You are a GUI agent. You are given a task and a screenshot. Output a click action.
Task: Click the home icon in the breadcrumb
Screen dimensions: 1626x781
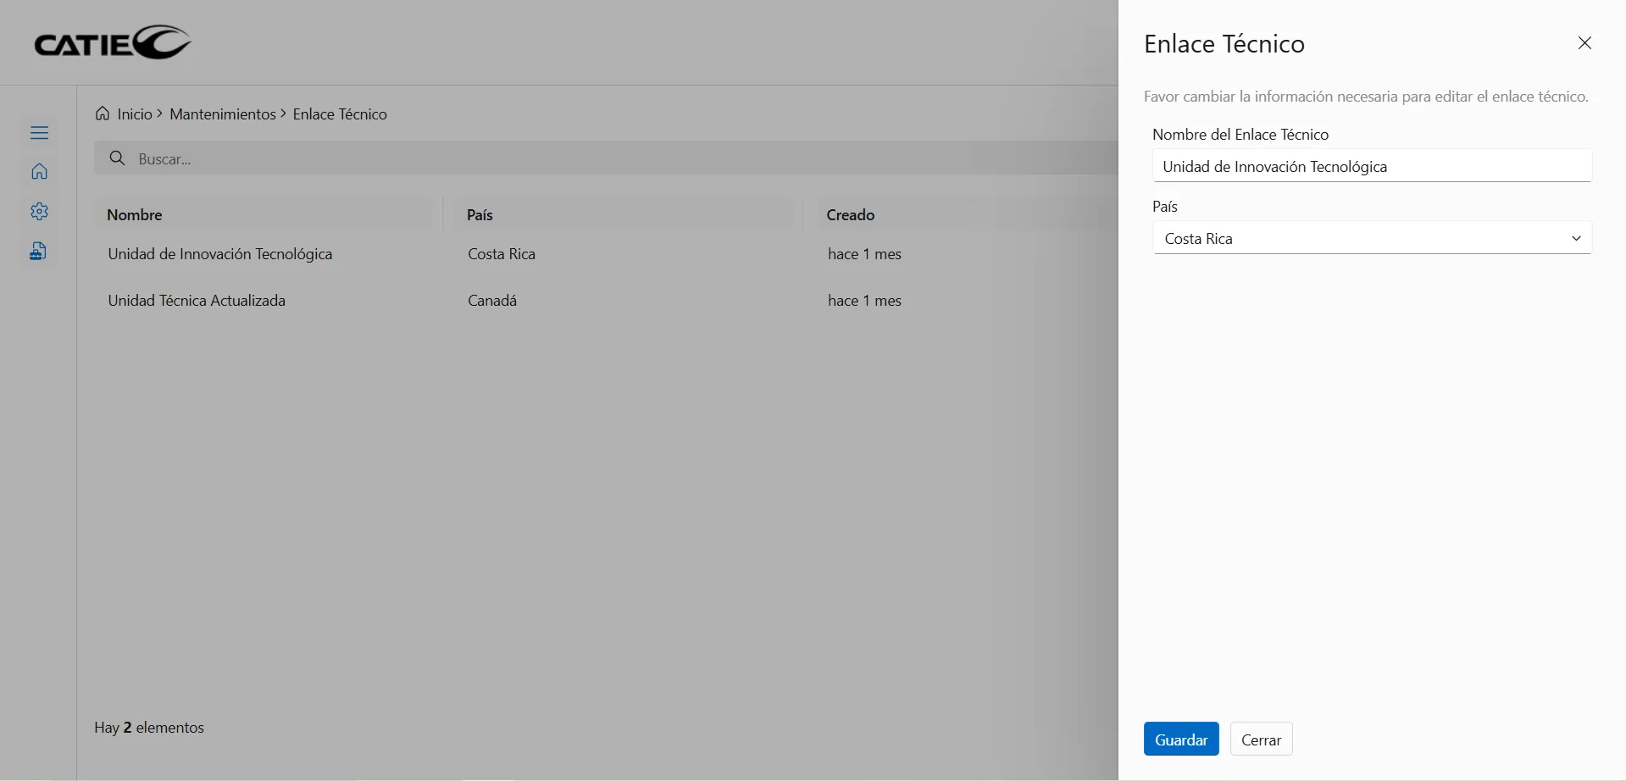tap(103, 114)
